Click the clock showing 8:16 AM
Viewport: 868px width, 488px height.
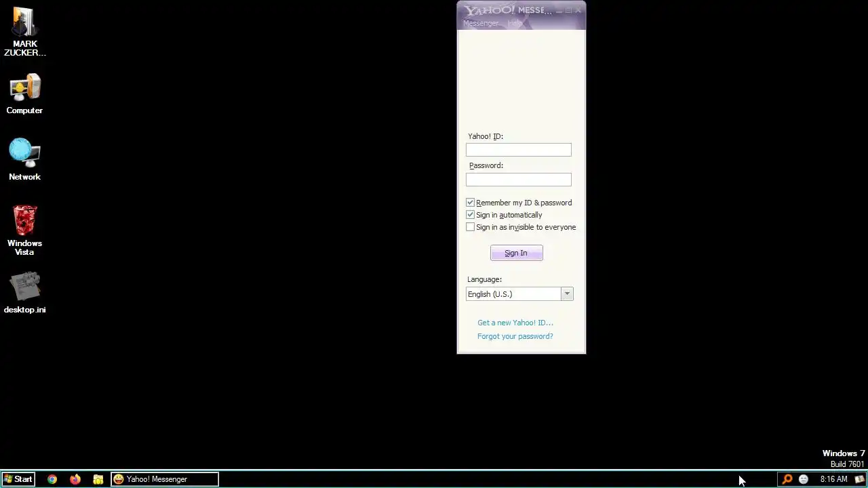(833, 479)
